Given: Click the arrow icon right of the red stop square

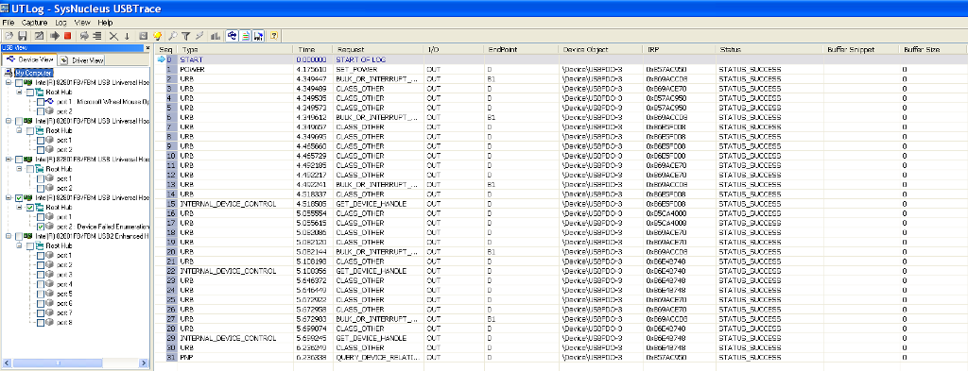Looking at the screenshot, I should tap(84, 36).
